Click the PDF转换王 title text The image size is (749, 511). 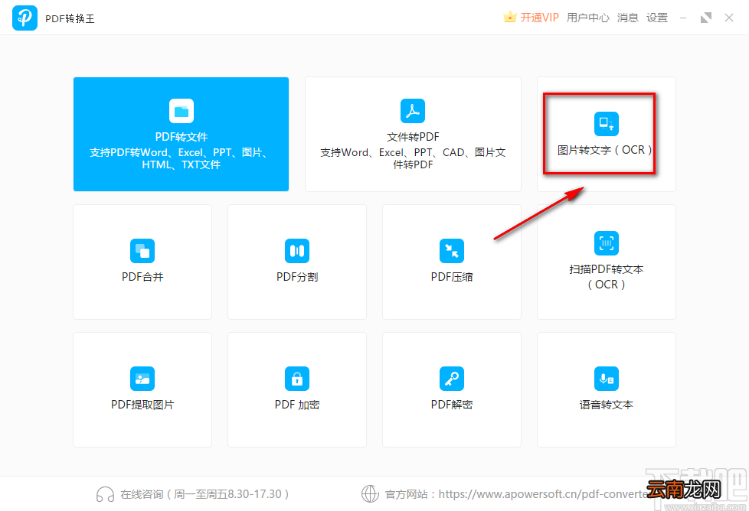[x=70, y=18]
